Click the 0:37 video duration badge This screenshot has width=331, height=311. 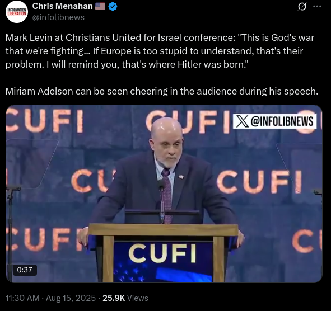click(25, 270)
